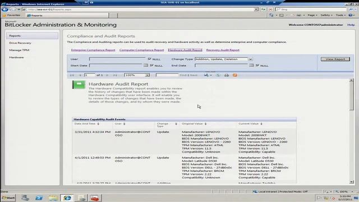The height and width of the screenshot is (202, 359).
Task: Click the IE Print toolbar icon
Action: (299, 15)
